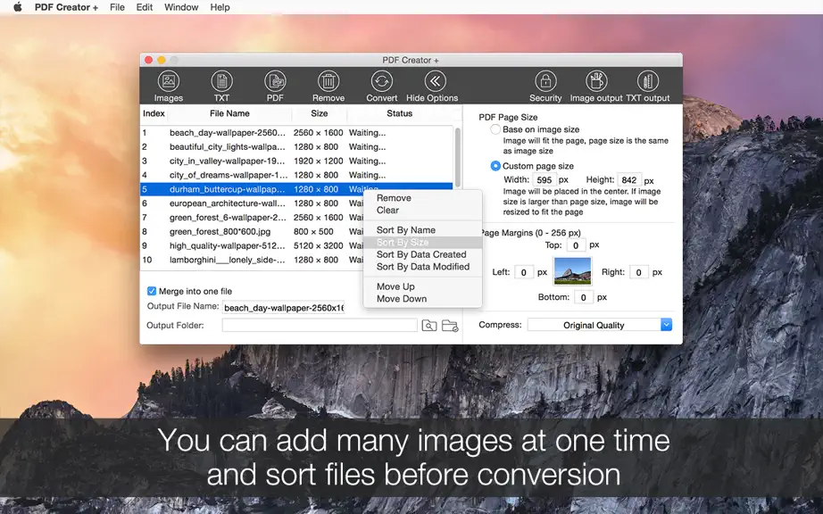Click the file list vertical scrollbar
The height and width of the screenshot is (514, 823).
point(457,157)
